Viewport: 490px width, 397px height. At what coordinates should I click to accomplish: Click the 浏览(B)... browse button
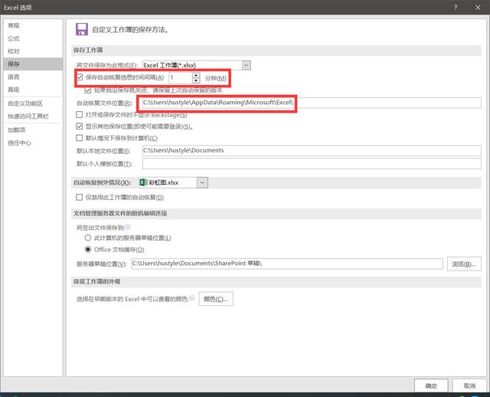(x=464, y=264)
